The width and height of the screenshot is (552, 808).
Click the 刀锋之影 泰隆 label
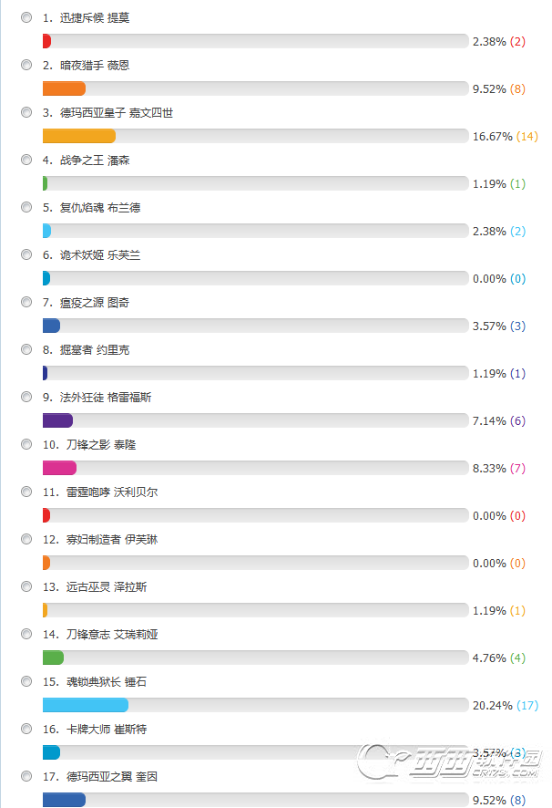click(100, 445)
